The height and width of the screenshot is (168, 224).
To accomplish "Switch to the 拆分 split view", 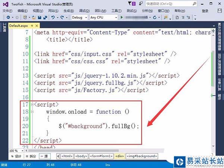I will (x=31, y=156).
